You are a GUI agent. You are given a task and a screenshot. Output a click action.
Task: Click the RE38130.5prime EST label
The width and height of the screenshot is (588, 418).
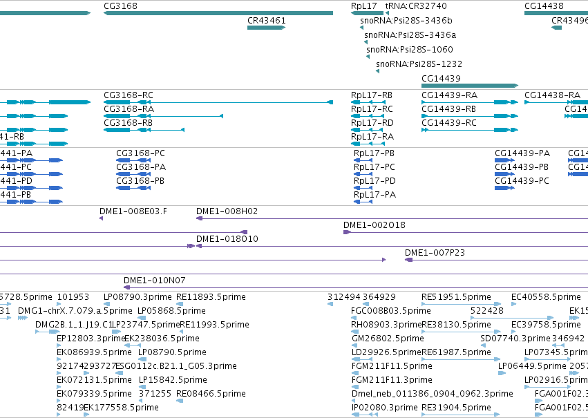[x=457, y=325]
